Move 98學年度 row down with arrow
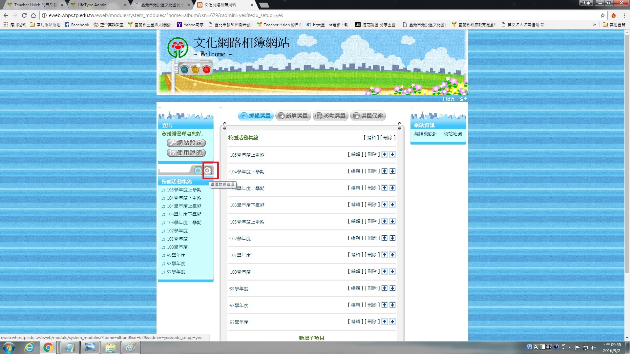This screenshot has height=354, width=630. click(392, 305)
